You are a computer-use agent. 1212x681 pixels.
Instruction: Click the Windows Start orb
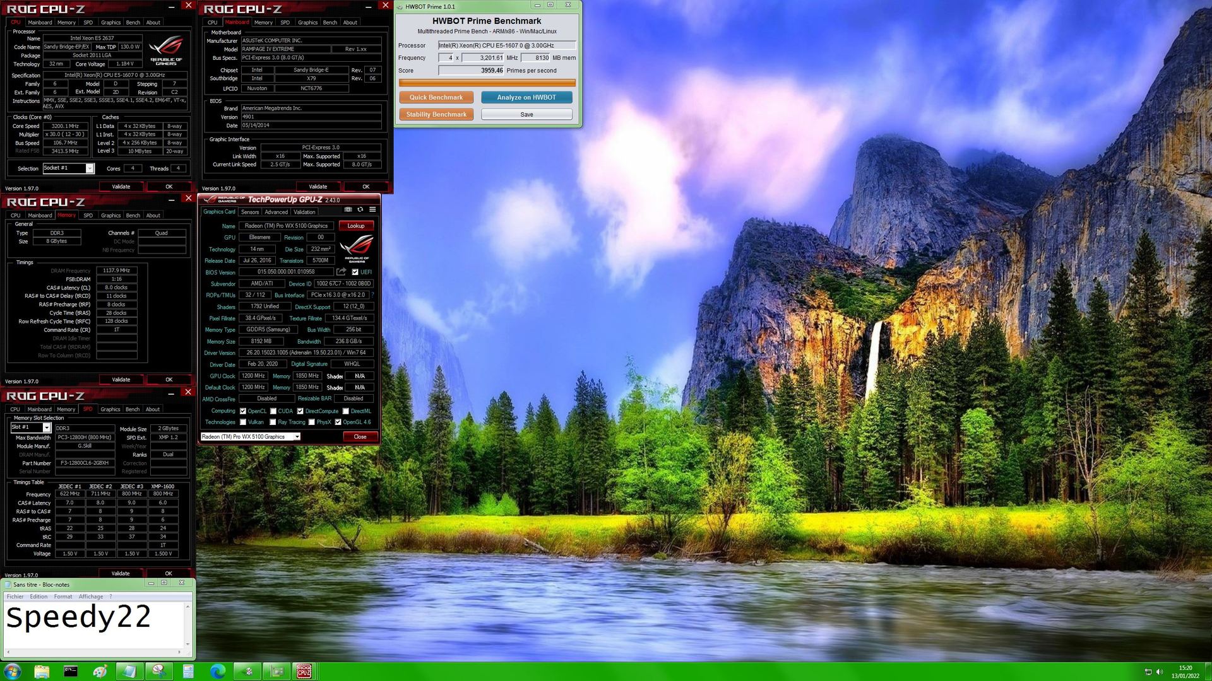pos(13,672)
